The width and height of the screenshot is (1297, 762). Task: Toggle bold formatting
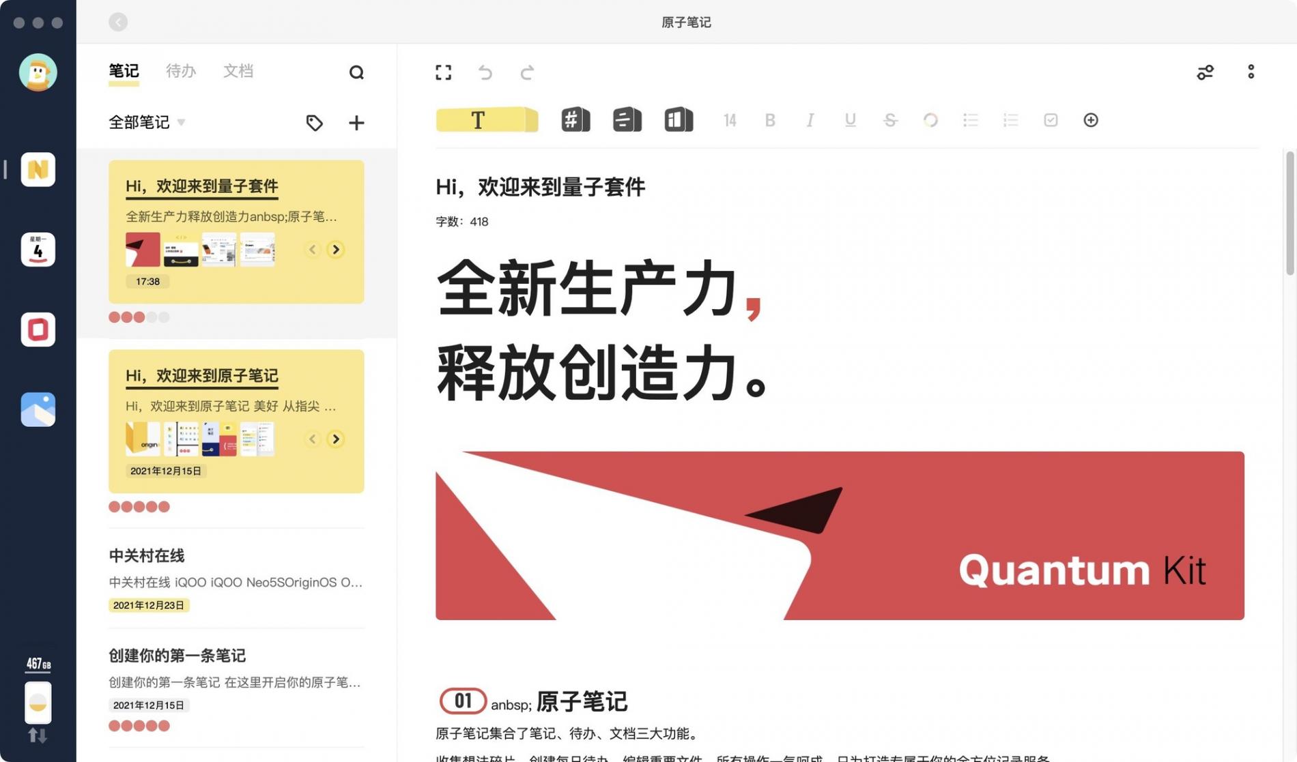pos(770,120)
